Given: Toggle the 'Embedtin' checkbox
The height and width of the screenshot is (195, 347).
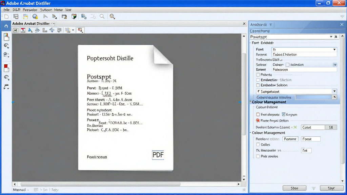Looking at the screenshot, I should tap(258, 80).
